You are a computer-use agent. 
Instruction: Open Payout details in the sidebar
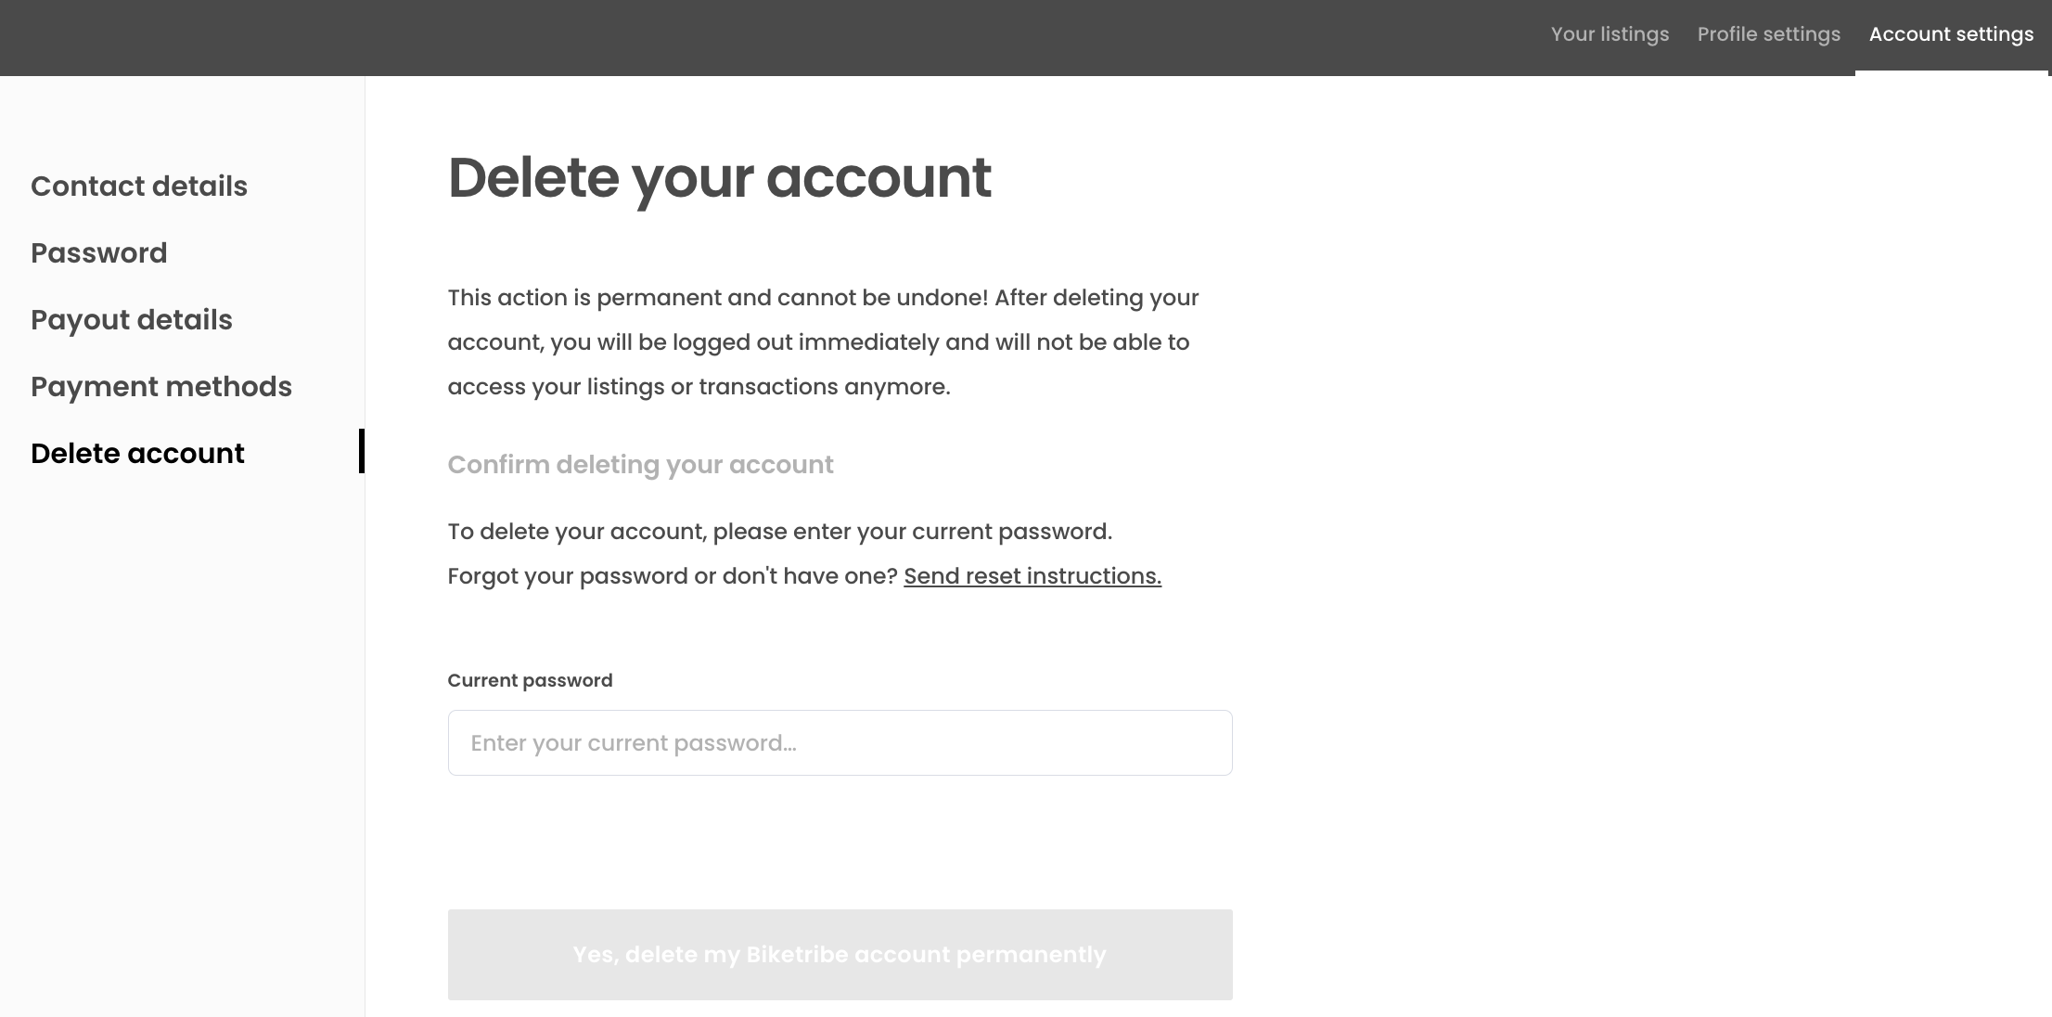tap(131, 319)
